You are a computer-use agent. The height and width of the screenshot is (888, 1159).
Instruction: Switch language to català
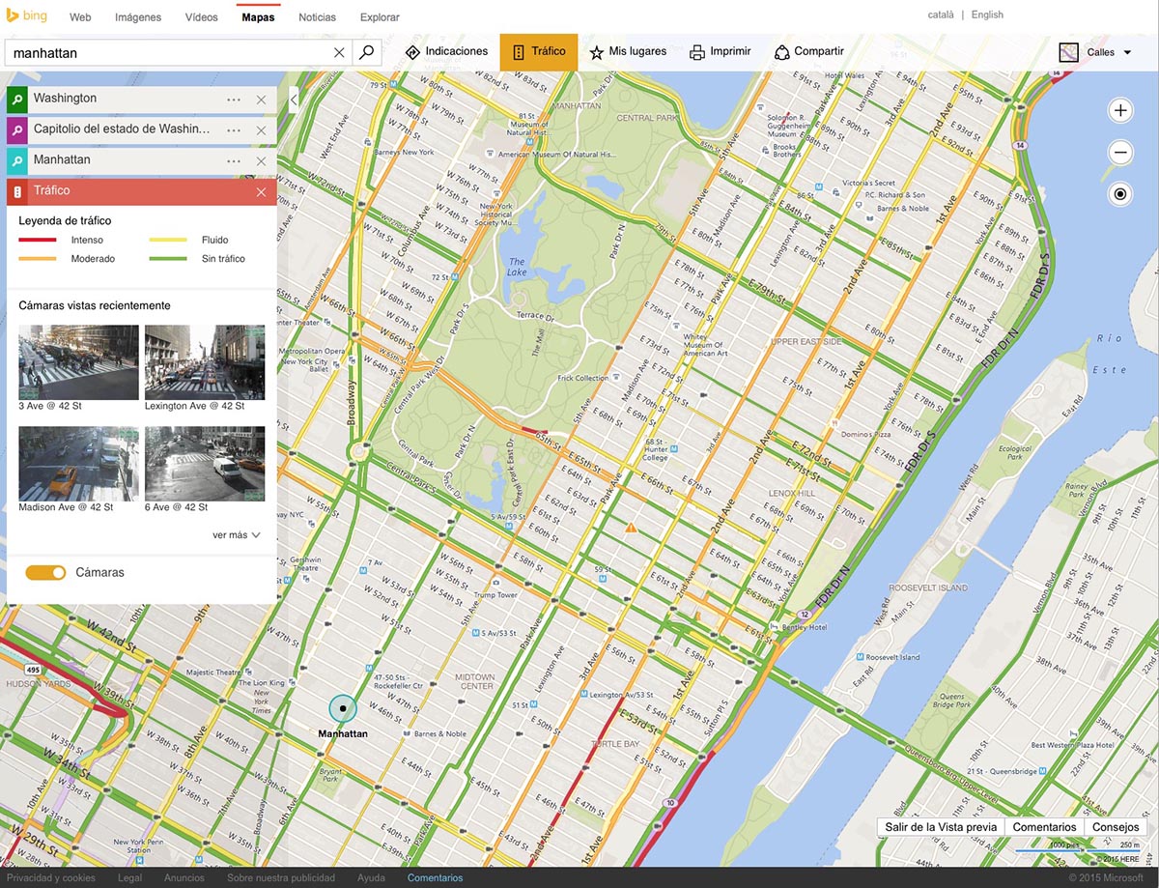pyautogui.click(x=940, y=14)
